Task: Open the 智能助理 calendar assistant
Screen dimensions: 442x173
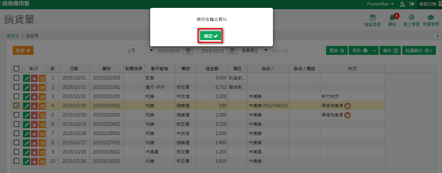Action: tap(372, 21)
